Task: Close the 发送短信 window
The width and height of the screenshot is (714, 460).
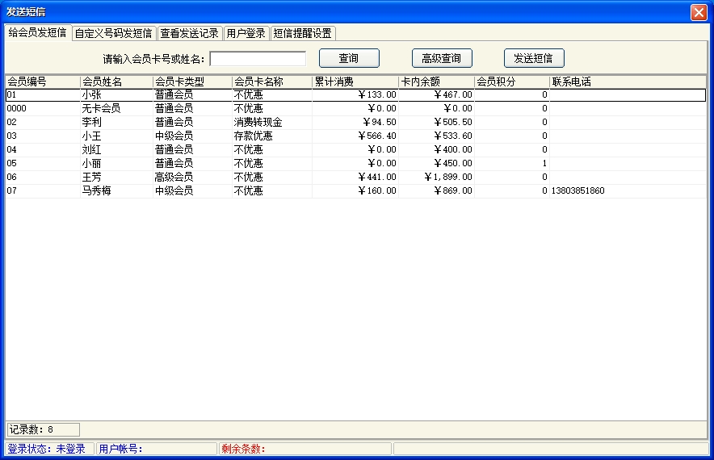Action: (699, 12)
